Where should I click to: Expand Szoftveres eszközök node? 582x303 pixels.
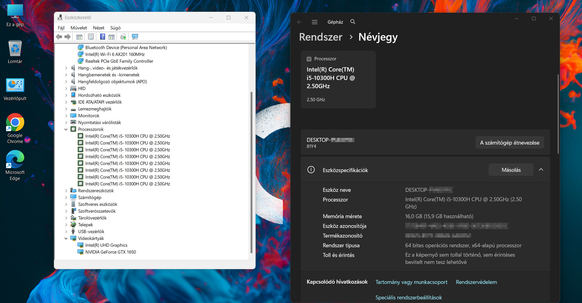click(x=66, y=204)
